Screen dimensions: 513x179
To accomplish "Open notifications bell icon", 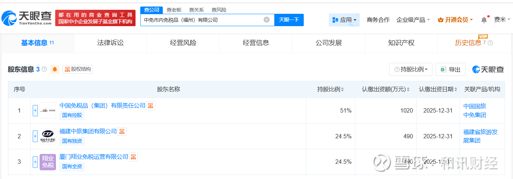I will point(484,20).
